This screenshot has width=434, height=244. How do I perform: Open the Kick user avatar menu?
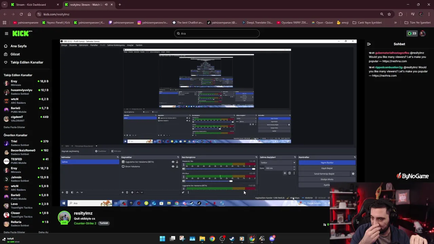(422, 33)
